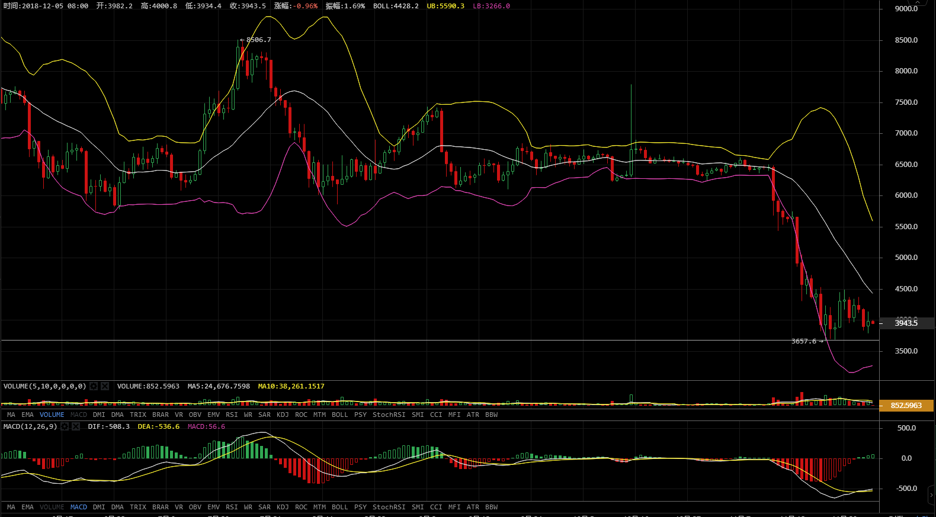This screenshot has height=517, width=936.
Task: Click the orange volume tag 852.5963 on axis
Action: pos(906,406)
